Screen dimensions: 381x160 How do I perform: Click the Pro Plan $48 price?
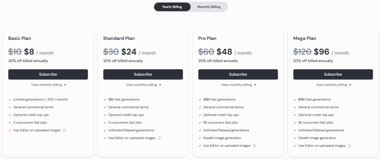pos(224,52)
